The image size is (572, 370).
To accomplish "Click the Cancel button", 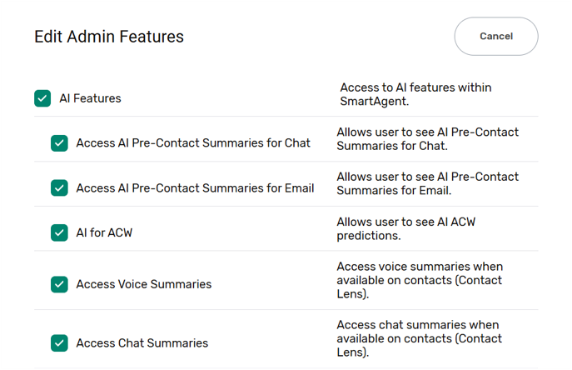I will point(496,37).
